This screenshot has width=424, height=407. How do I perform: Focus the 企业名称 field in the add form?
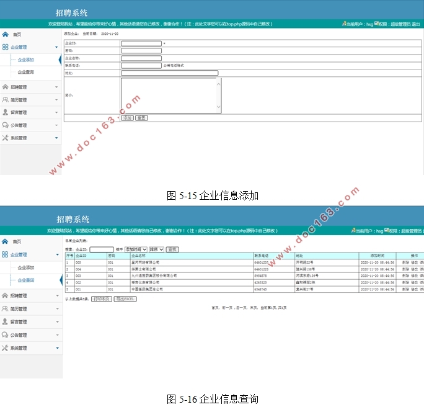pos(141,58)
